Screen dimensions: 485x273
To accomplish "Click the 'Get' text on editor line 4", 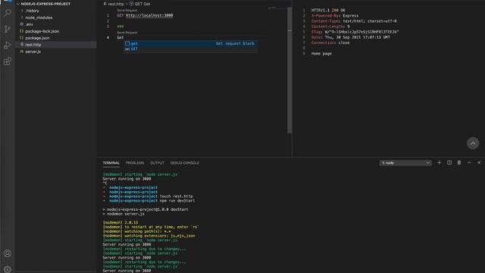I will 120,38.
